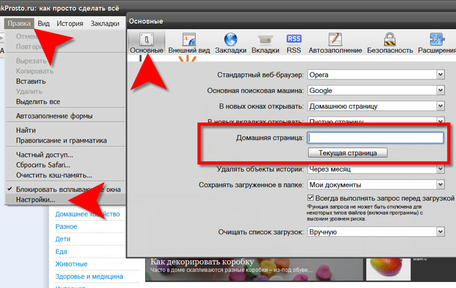Open the Вкладки preferences pane
Image resolution: width=456 pixels, height=288 pixels.
click(265, 43)
